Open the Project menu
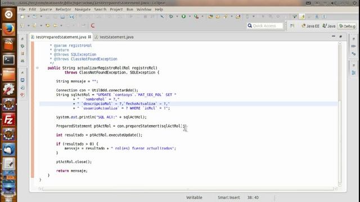 [116, 10]
